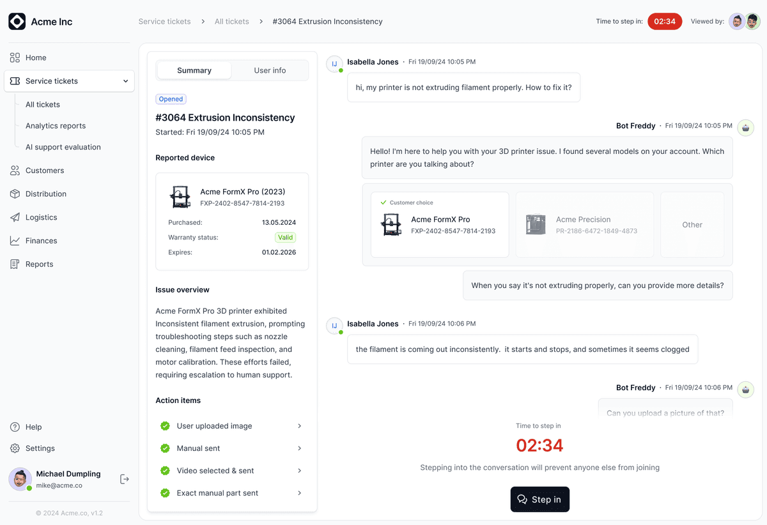Click the Action items heading

tap(178, 400)
